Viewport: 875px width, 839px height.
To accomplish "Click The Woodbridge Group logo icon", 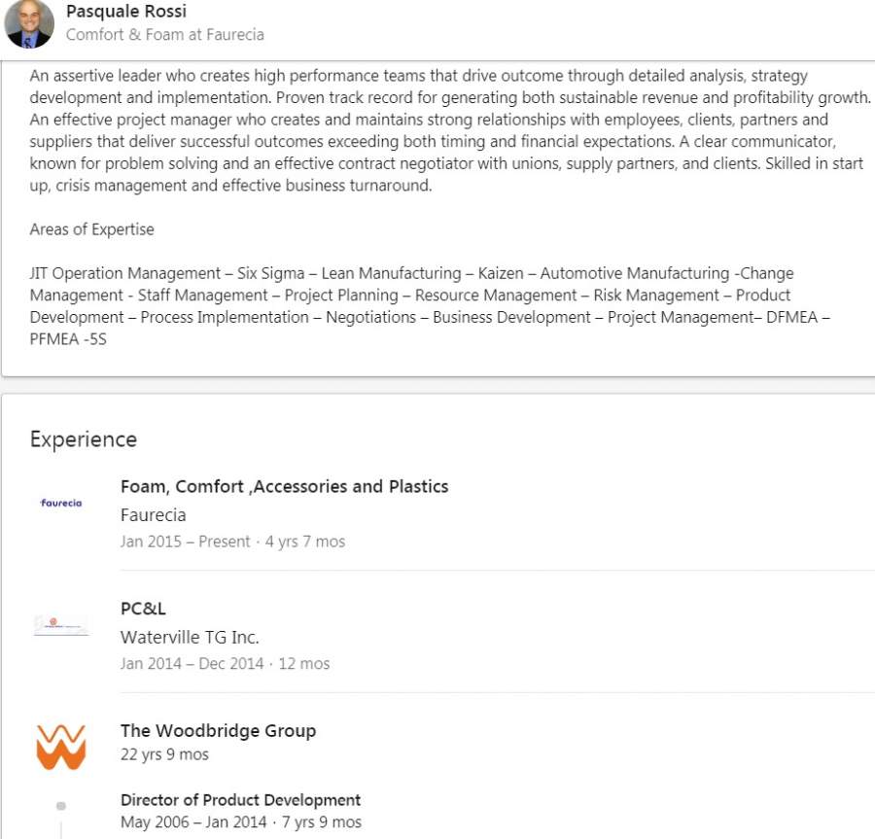I will click(61, 746).
